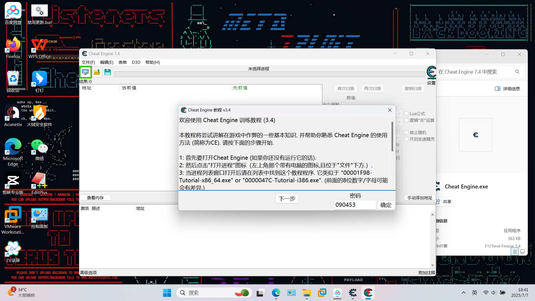Screen dimensions: 535x301
Task: Click the Windows taskbar 搜索 box
Action: 214,293
